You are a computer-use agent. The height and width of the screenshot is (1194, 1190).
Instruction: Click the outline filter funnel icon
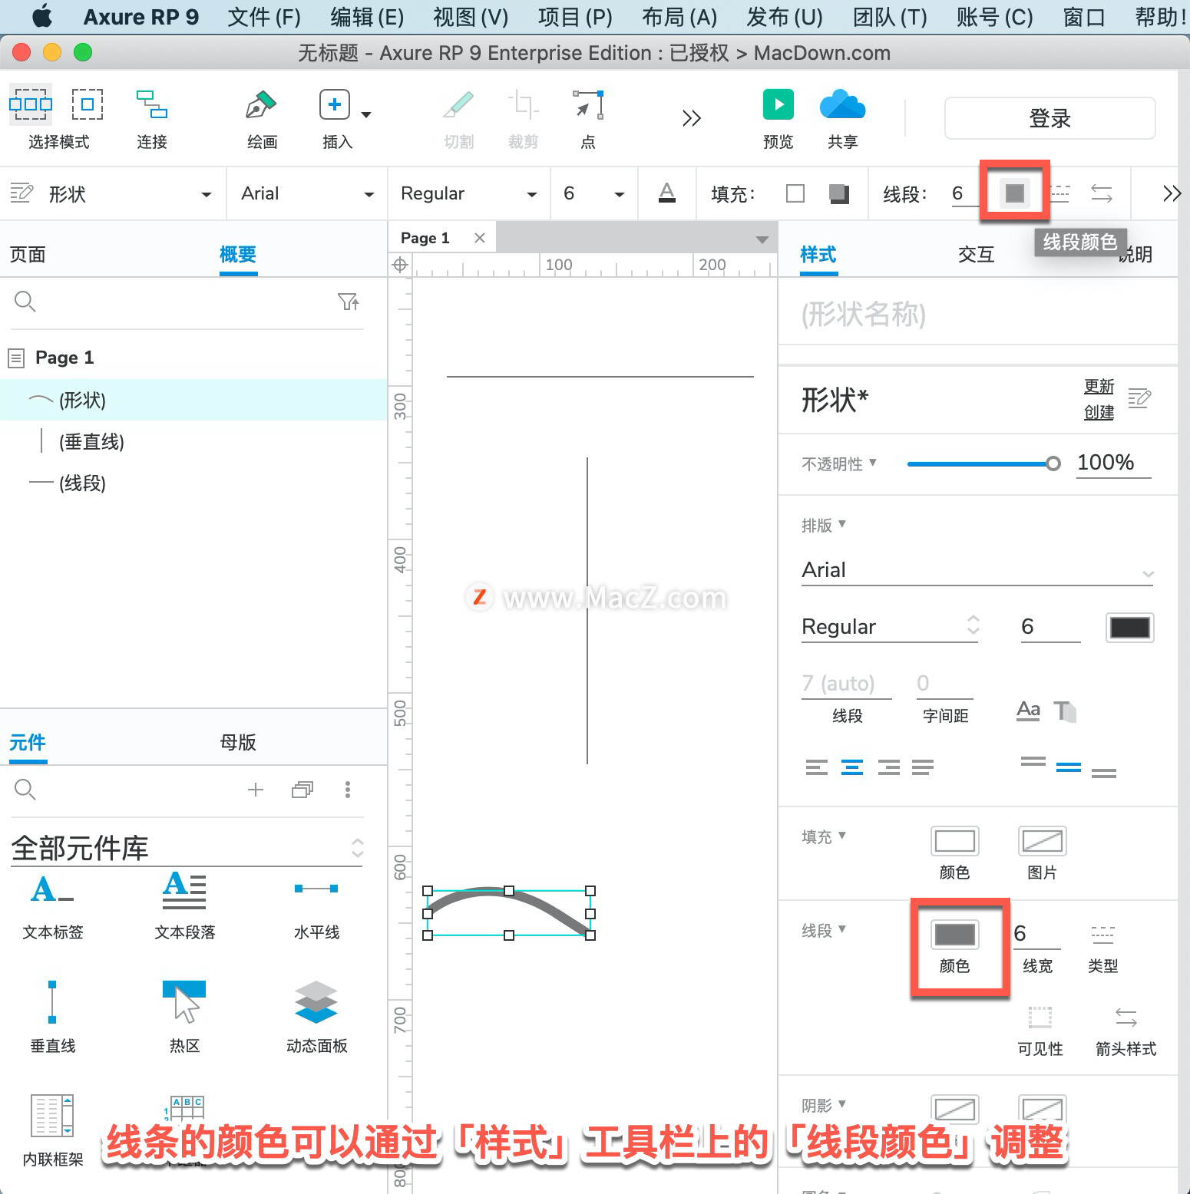click(349, 302)
